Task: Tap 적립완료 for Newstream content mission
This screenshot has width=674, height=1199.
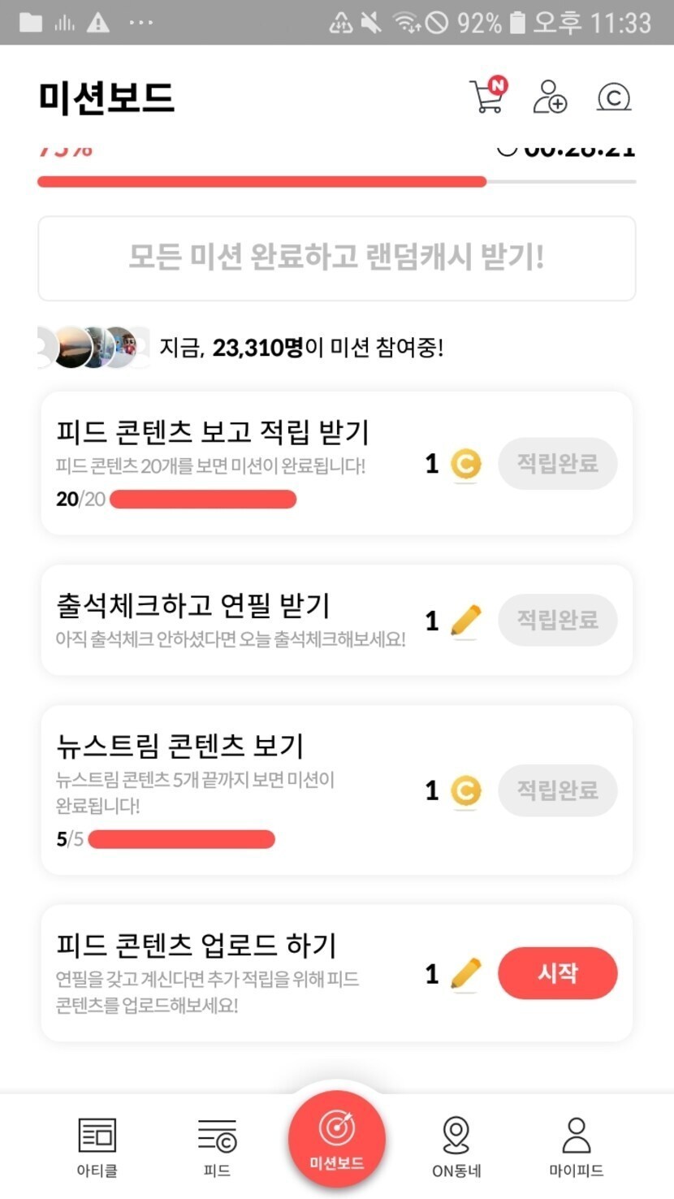Action: pyautogui.click(x=557, y=791)
